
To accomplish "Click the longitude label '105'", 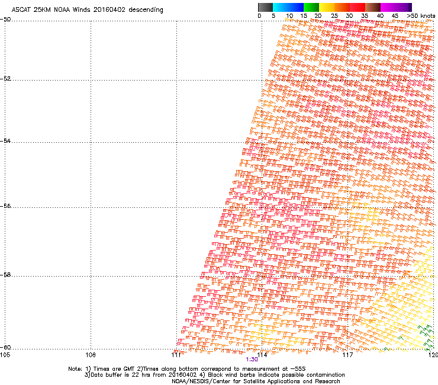I will pyautogui.click(x=5, y=355).
